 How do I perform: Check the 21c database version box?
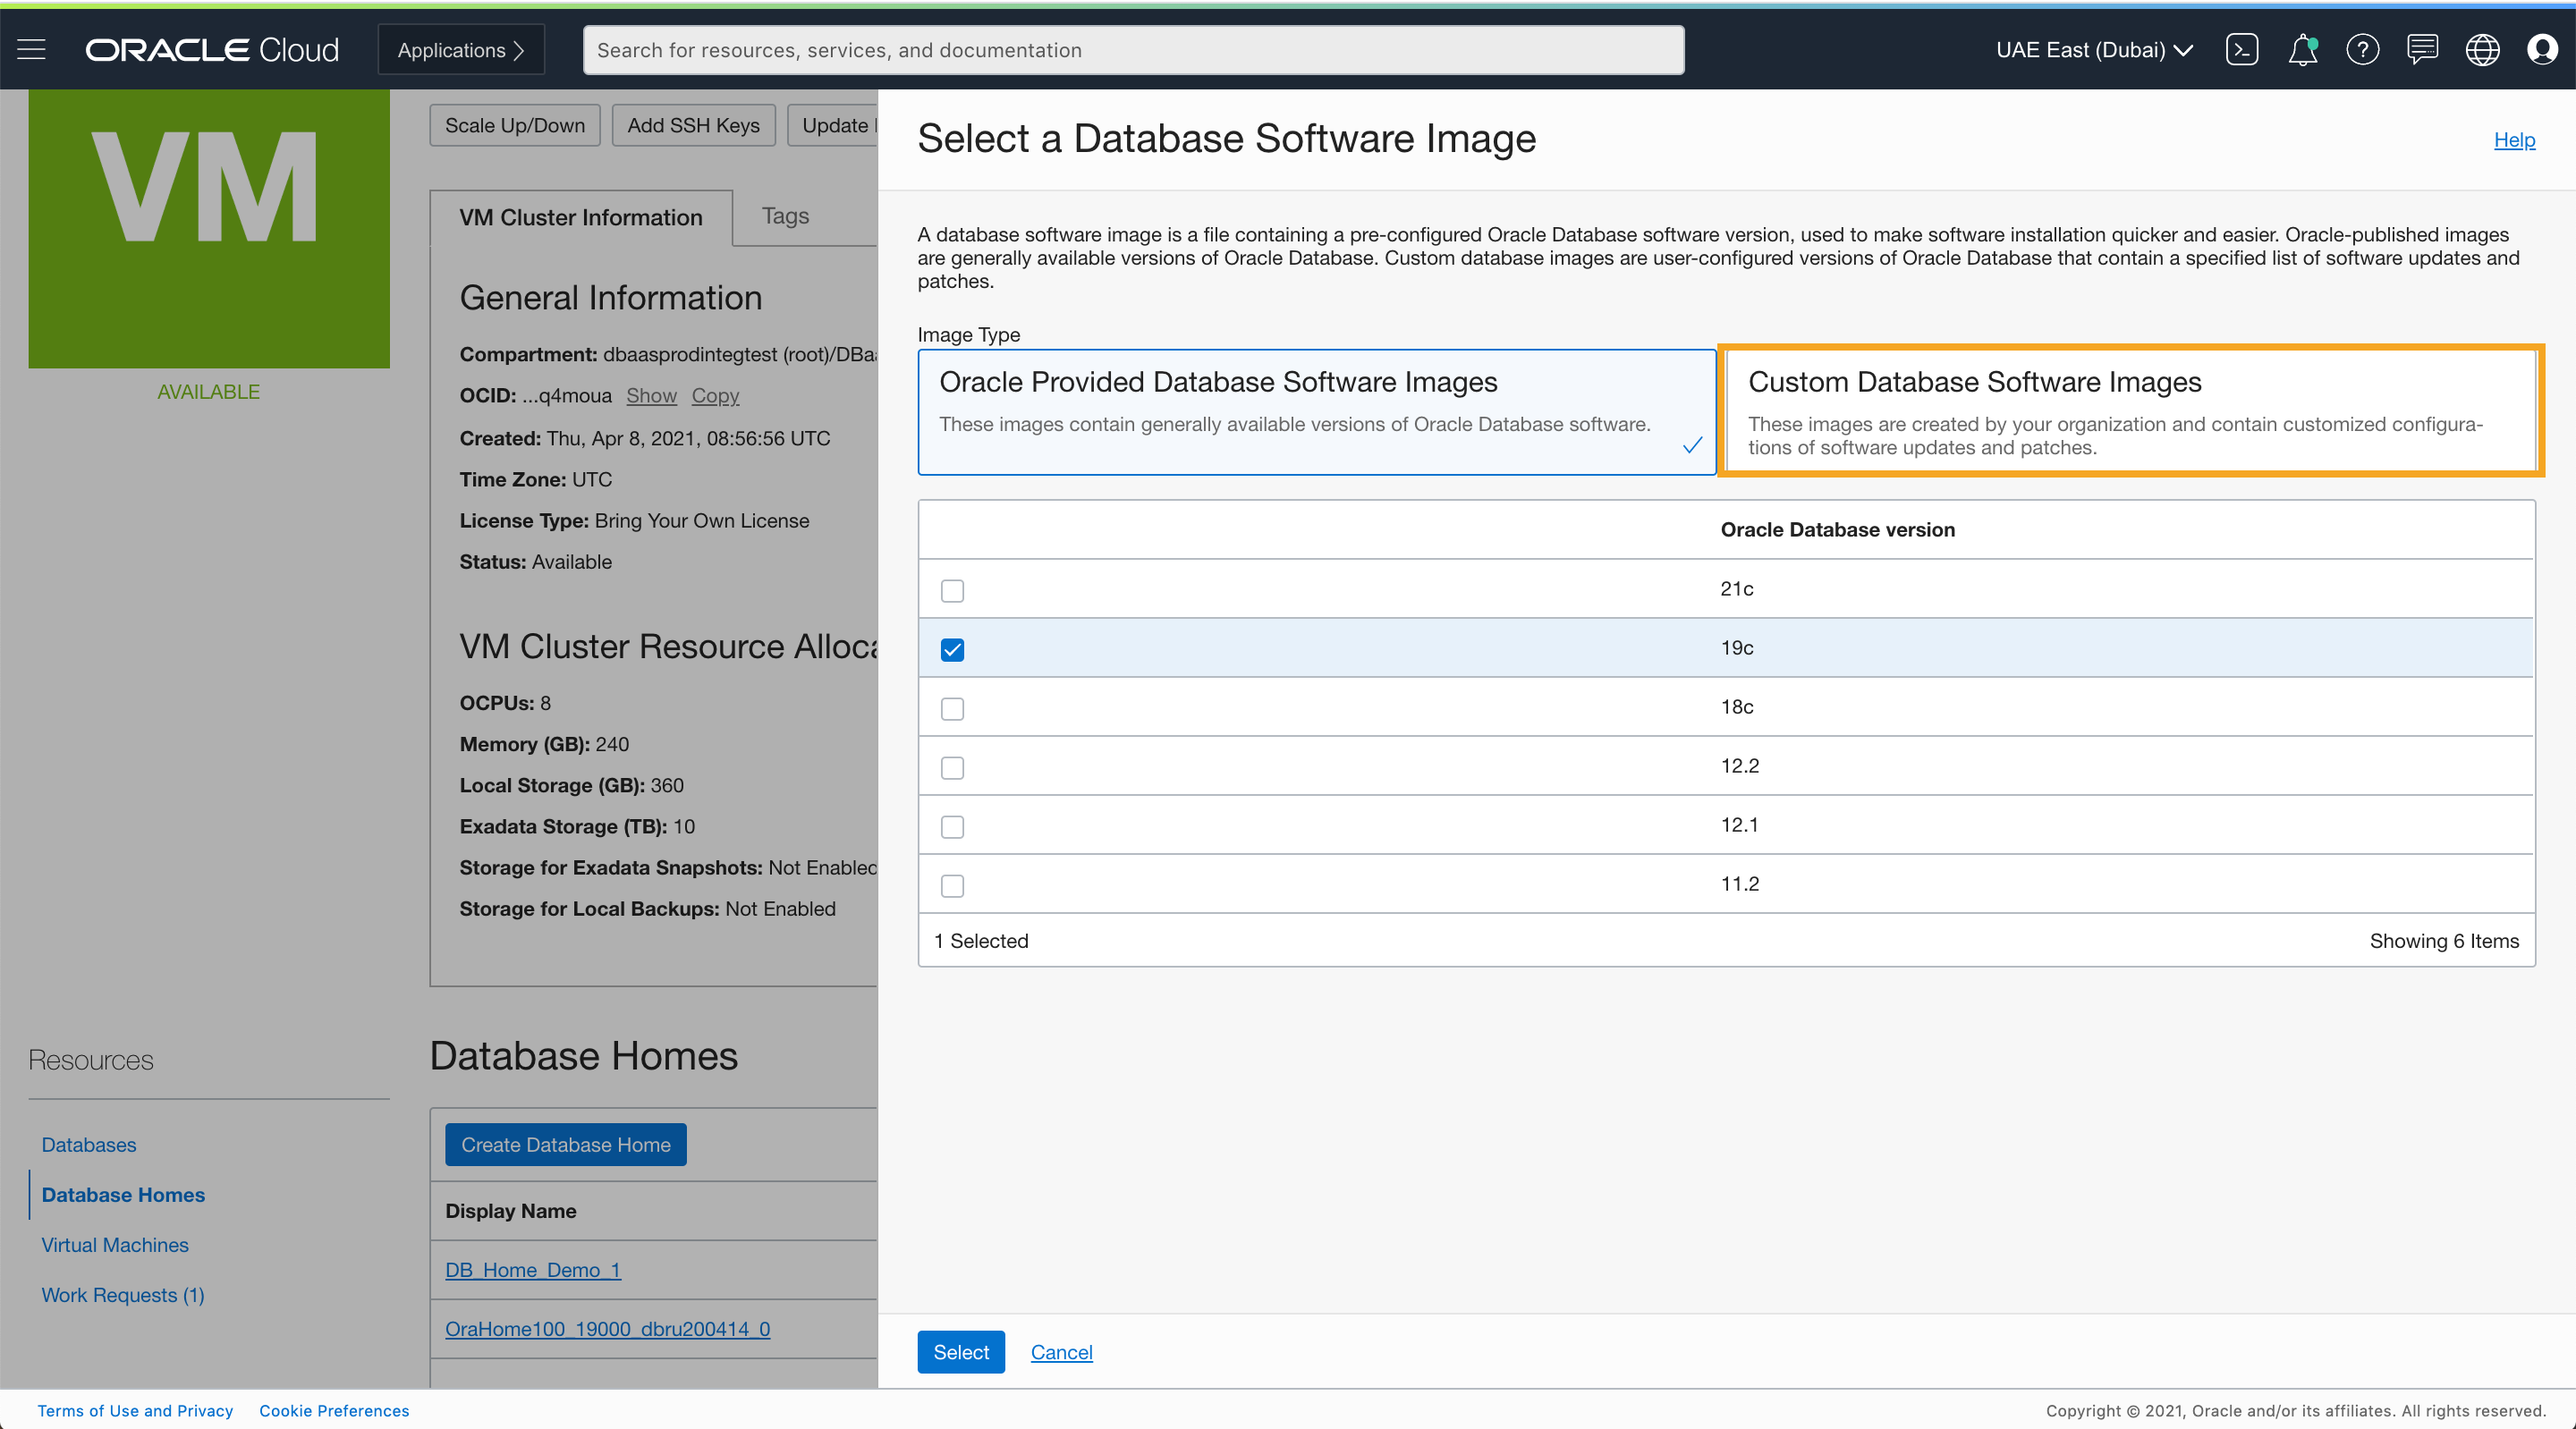point(952,590)
